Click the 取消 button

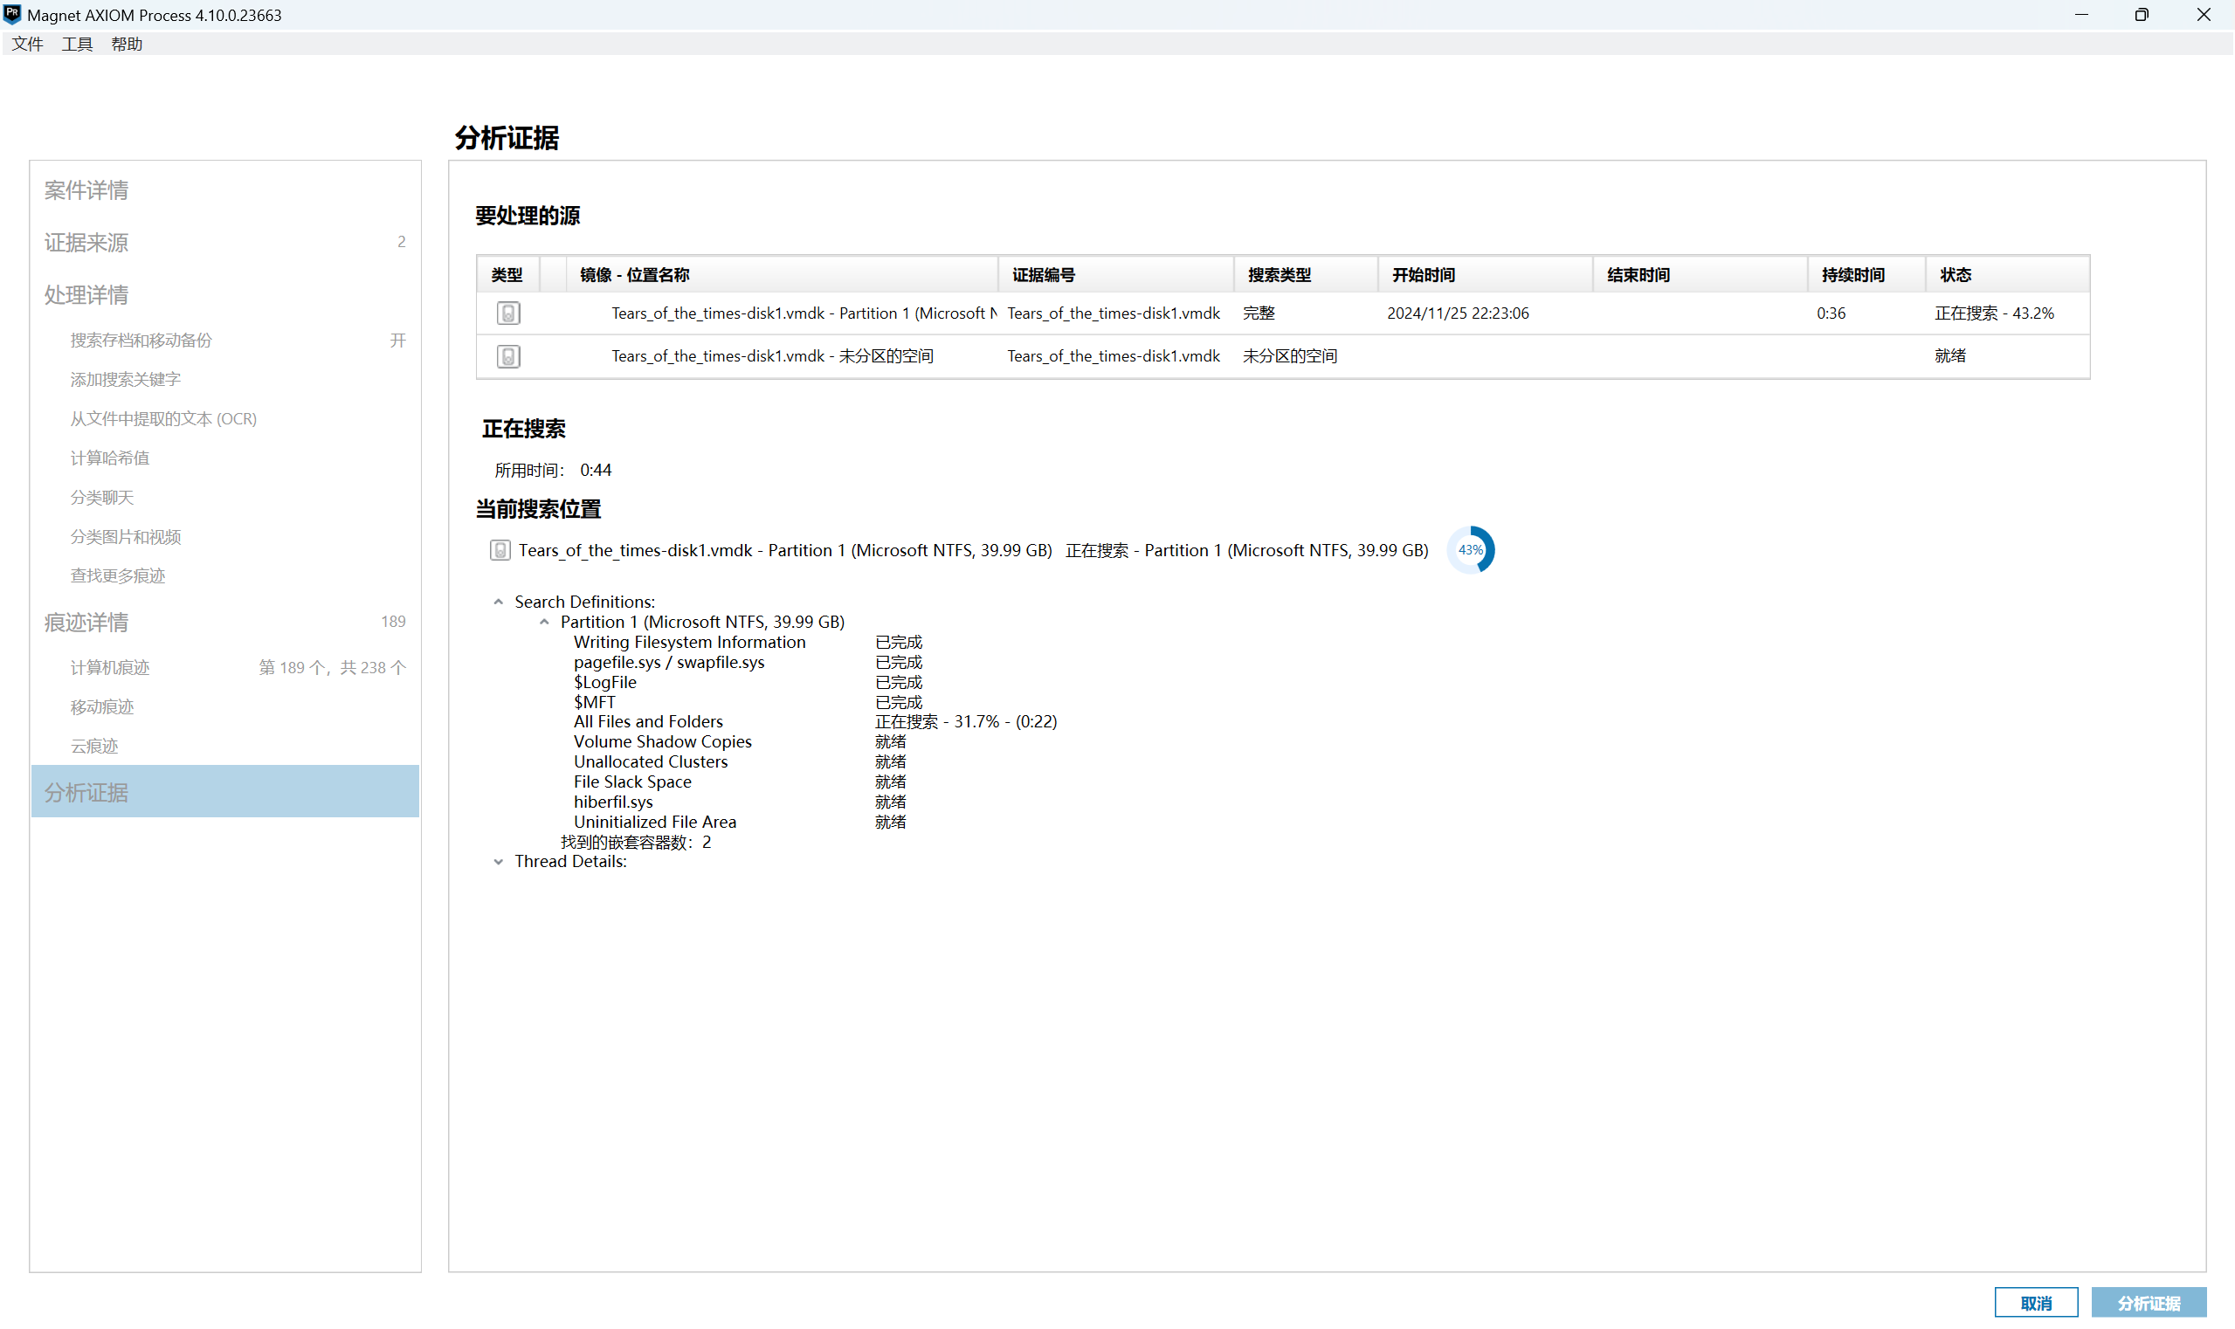[x=2036, y=1304]
